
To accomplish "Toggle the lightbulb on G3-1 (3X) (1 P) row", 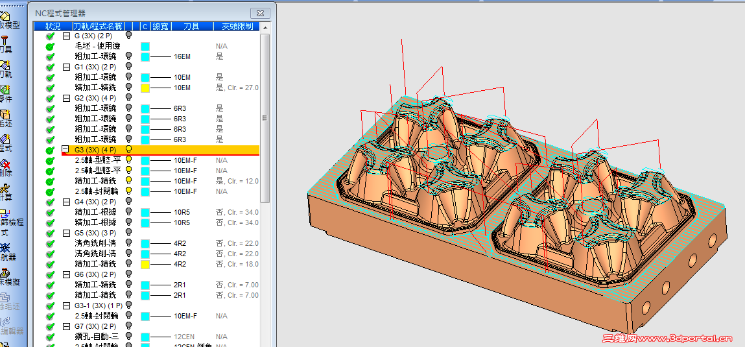I will (128, 305).
